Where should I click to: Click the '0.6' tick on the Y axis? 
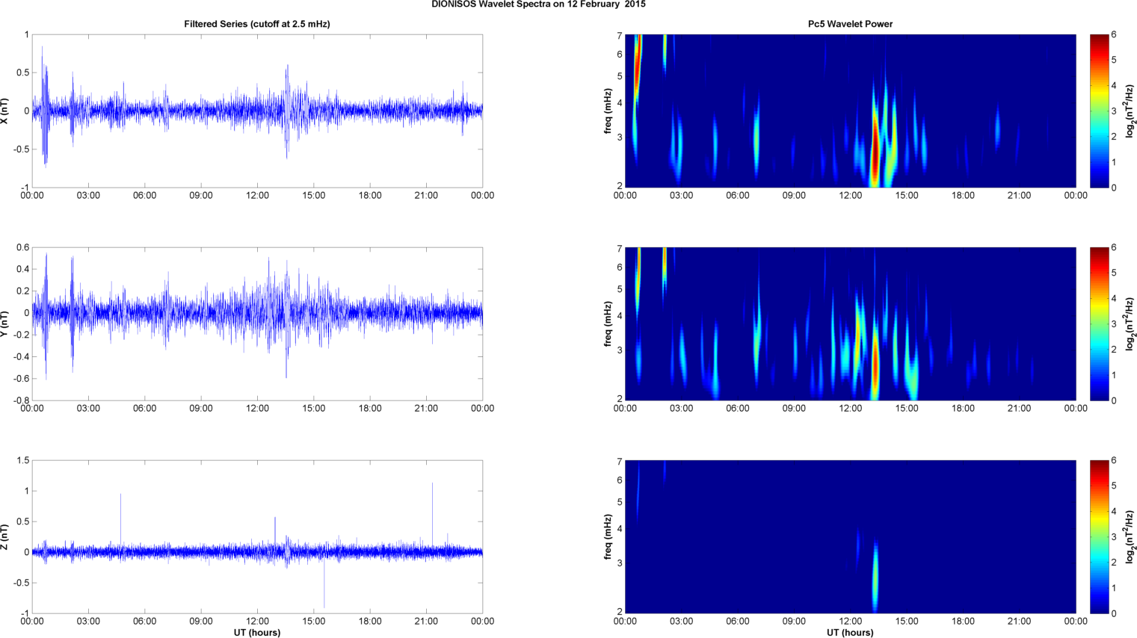pyautogui.click(x=22, y=247)
